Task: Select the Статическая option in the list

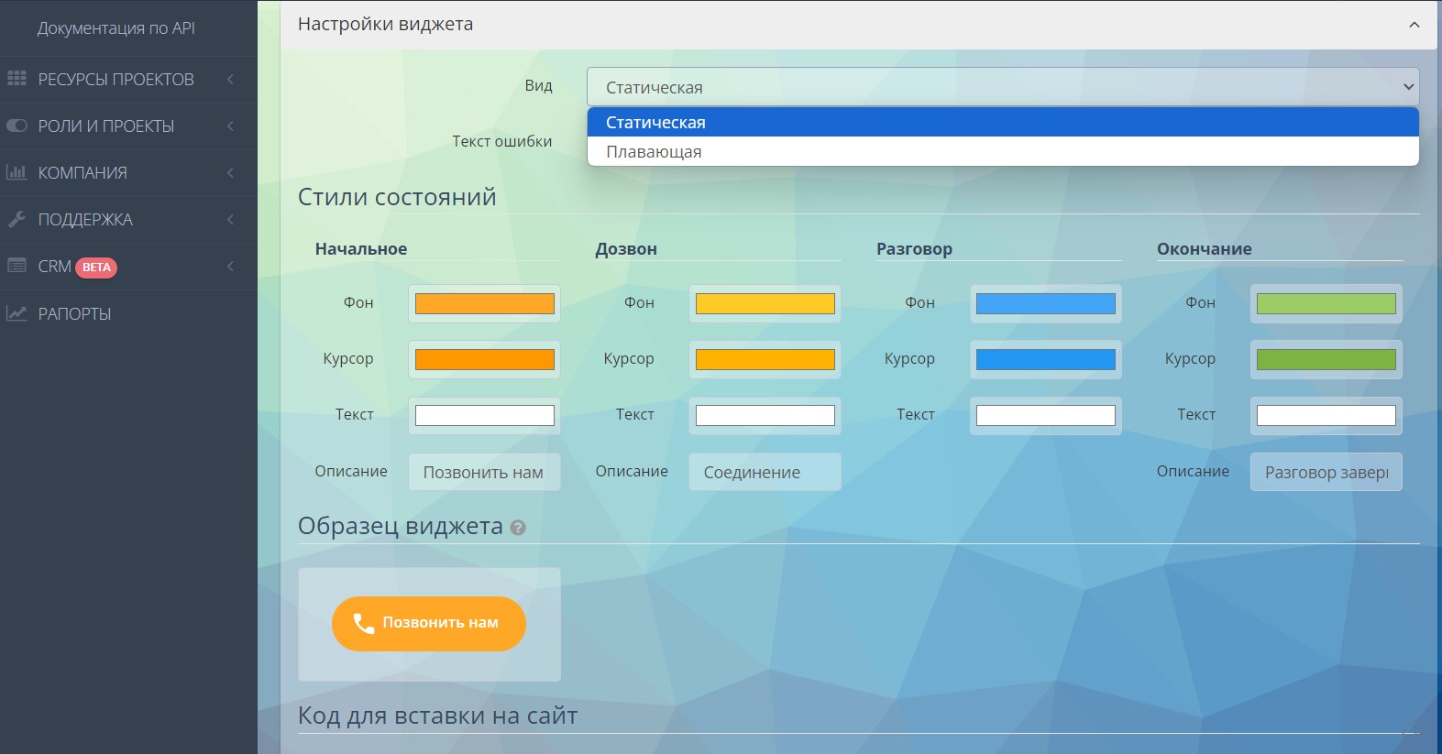Action: (1003, 122)
